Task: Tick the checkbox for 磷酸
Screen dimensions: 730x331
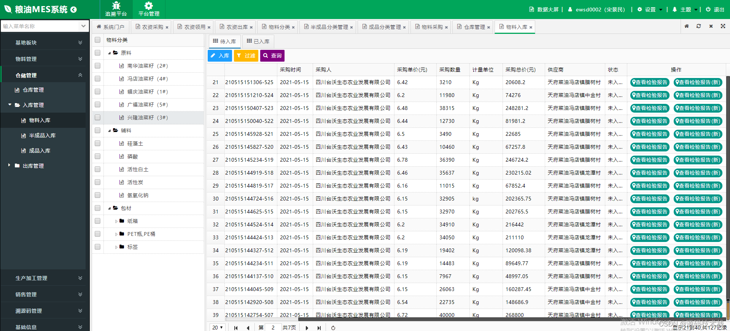Action: pos(98,156)
